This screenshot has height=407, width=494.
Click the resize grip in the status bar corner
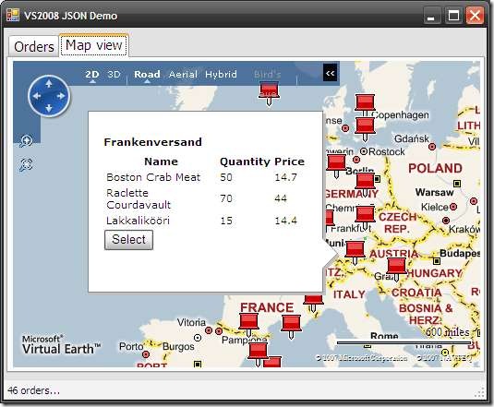click(479, 392)
